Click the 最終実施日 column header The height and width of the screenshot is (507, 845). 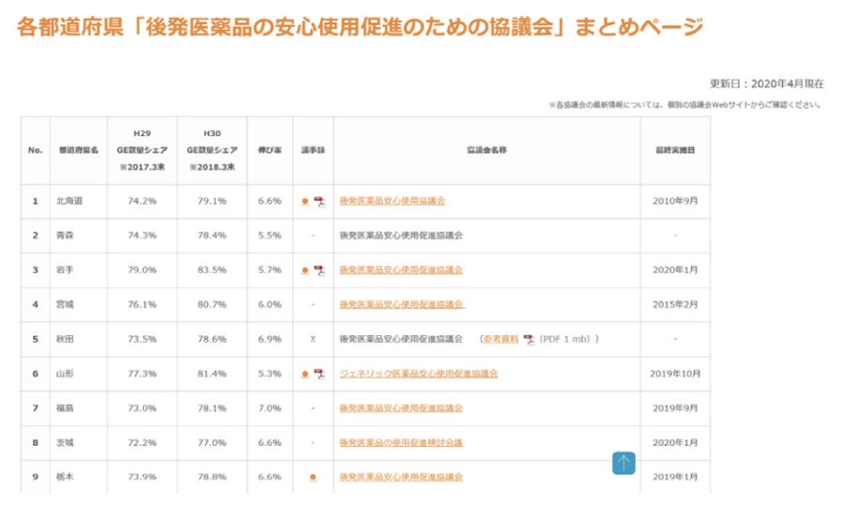pos(675,150)
